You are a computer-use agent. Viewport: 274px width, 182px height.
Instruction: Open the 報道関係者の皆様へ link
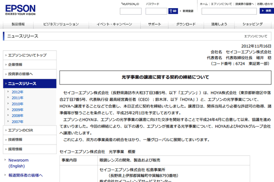[26, 175]
